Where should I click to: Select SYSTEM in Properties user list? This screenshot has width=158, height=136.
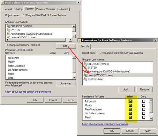click(39, 30)
